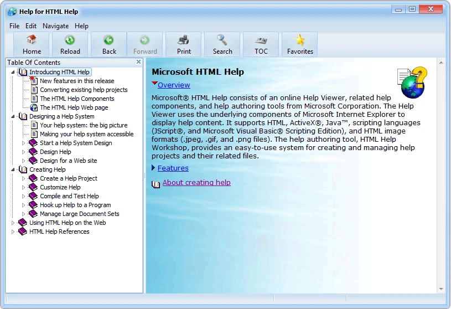Image resolution: width=451 pixels, height=309 pixels.
Task: Open Favorites with the star icon
Action: (300, 44)
